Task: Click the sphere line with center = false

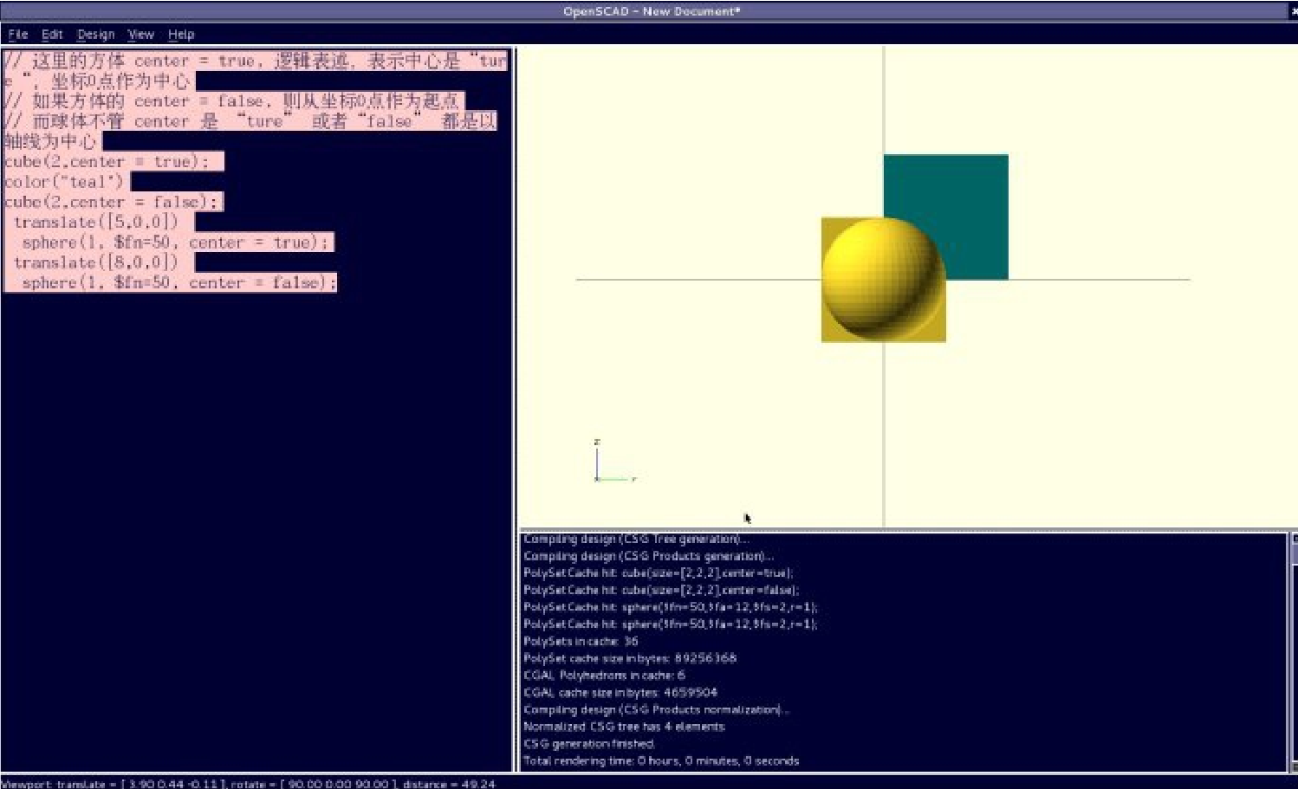Action: (x=178, y=283)
